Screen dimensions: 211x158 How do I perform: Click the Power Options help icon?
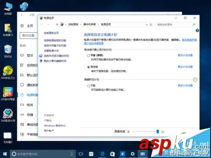[197, 30]
